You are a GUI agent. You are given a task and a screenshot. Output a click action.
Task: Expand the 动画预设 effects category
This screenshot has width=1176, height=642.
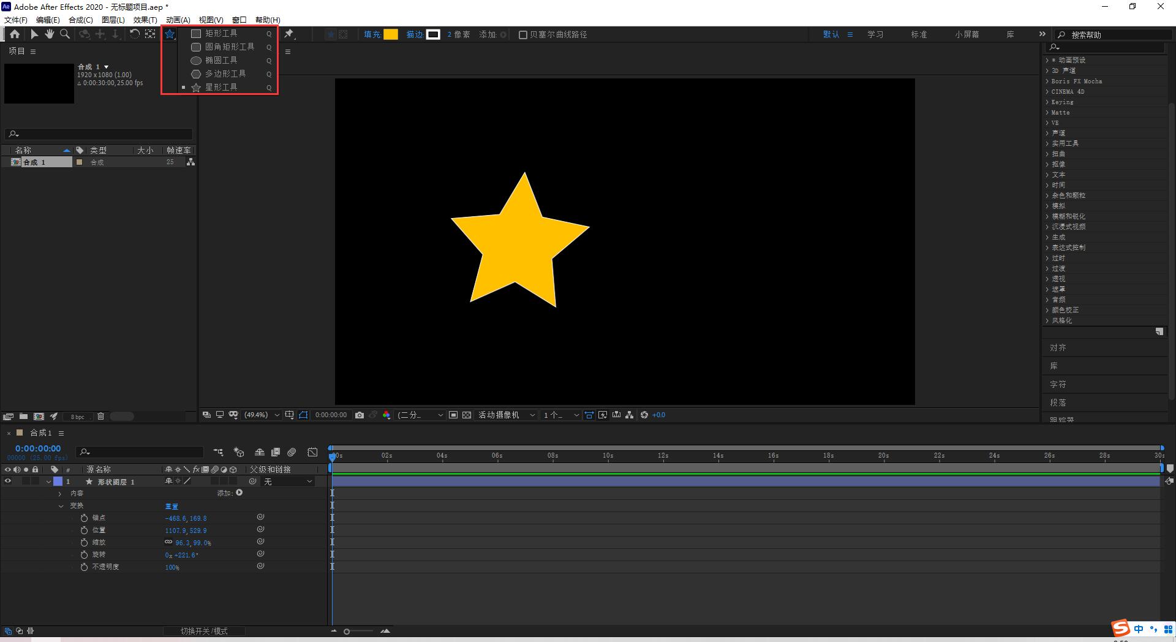click(1047, 60)
